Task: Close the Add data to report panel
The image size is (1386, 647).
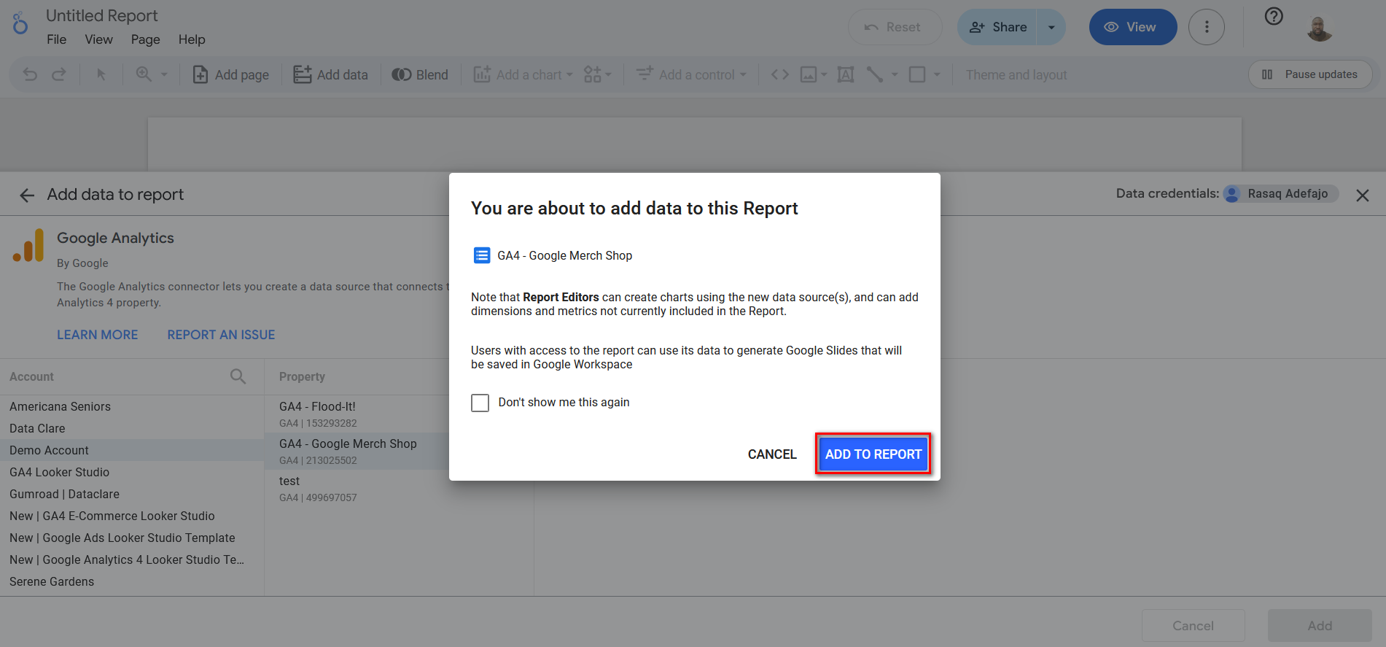Action: 1362,195
